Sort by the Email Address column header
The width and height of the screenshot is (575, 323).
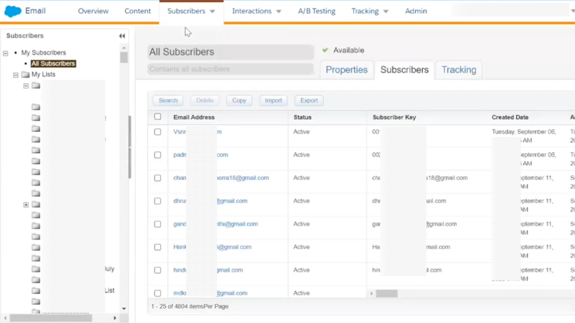pos(194,118)
